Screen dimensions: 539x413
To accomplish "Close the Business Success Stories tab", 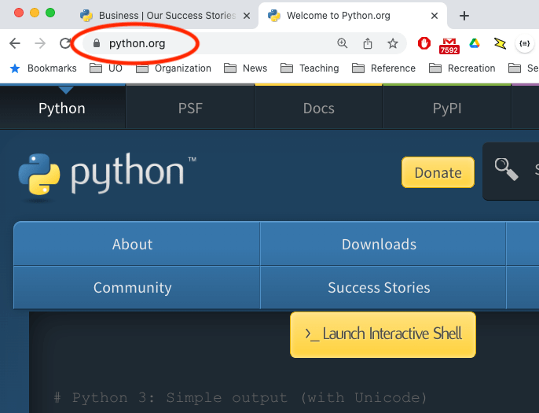I will click(247, 16).
